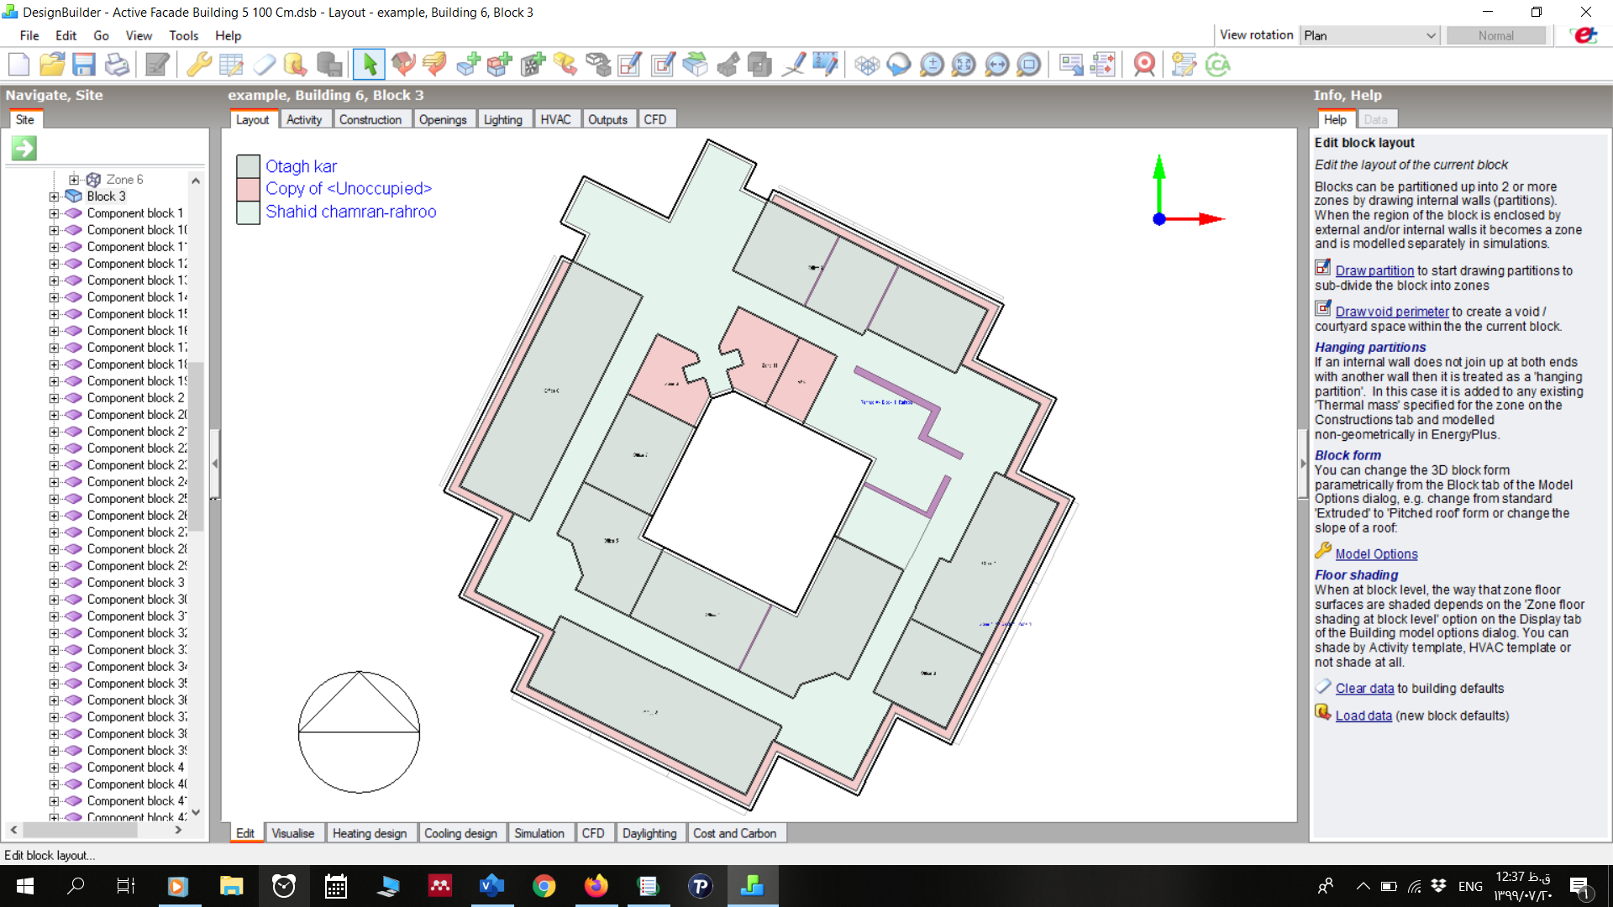Expand the Block 3 tree node
1613x907 pixels.
pos(54,197)
